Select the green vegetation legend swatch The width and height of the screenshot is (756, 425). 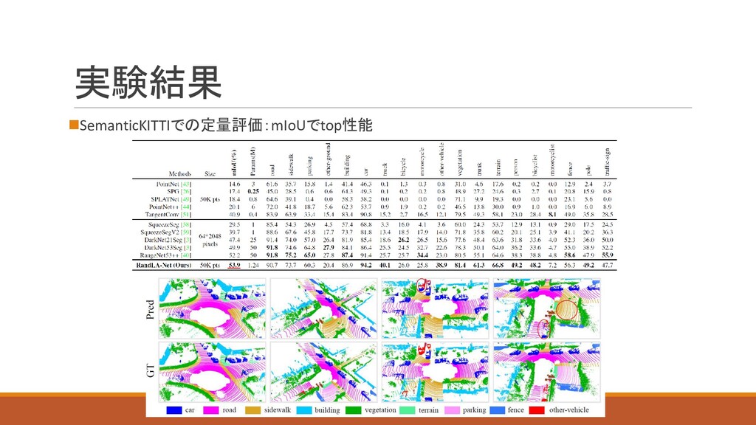[354, 410]
